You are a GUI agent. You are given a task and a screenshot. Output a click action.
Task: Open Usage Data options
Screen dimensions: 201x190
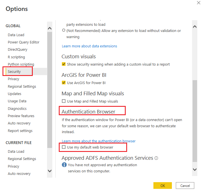[x=17, y=101]
